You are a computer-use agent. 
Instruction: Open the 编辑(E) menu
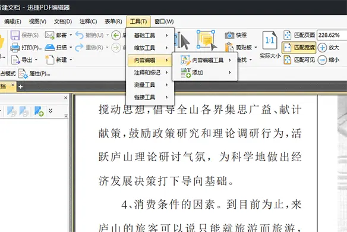[x=12, y=21]
